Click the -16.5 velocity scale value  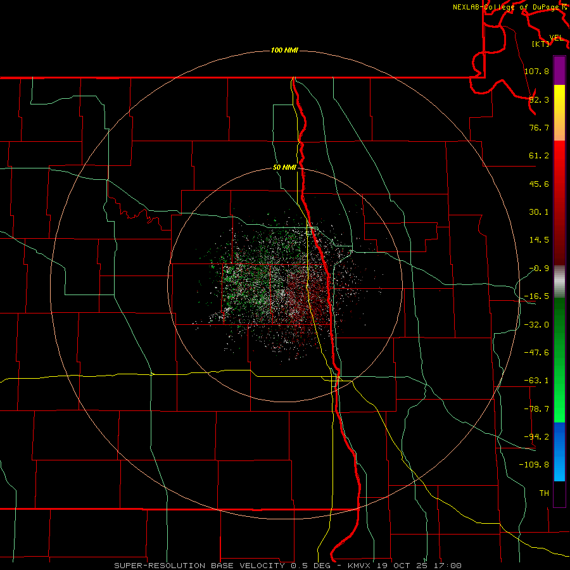coord(536,296)
